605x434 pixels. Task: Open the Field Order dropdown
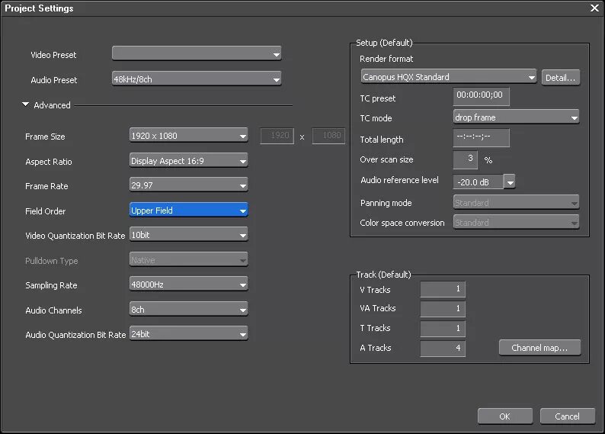(189, 211)
